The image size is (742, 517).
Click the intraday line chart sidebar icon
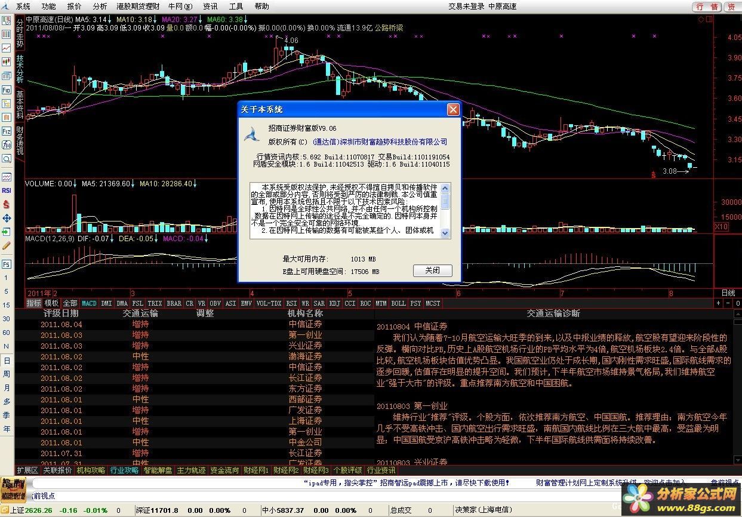click(x=7, y=48)
